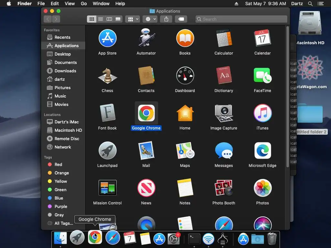The image size is (331, 248).
Task: Select the Chess app icon
Action: point(107,76)
